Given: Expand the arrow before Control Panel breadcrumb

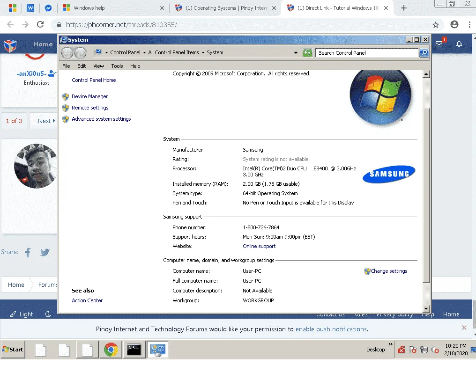Looking at the screenshot, I should pyautogui.click(x=106, y=53).
